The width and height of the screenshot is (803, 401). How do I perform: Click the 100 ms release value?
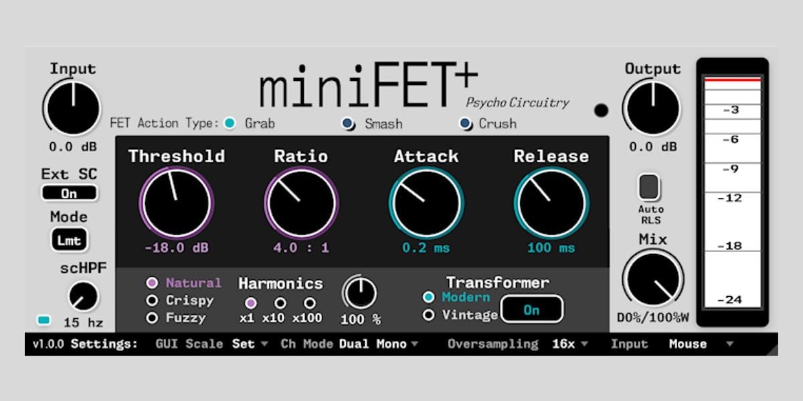[551, 248]
